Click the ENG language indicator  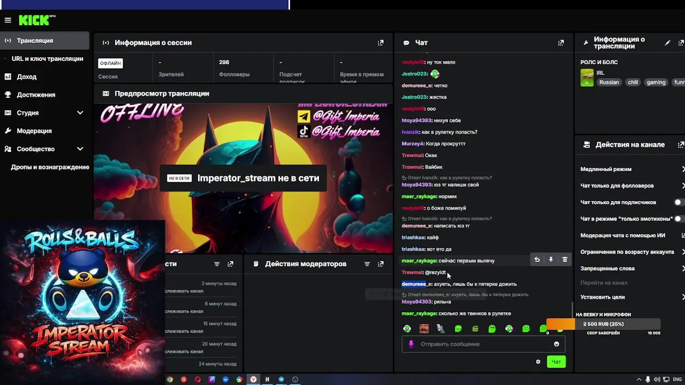678,380
